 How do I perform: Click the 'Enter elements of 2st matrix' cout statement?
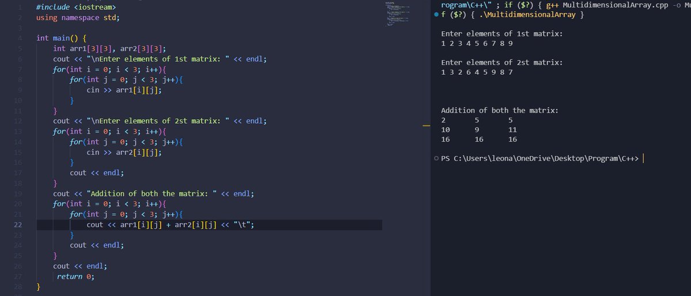(x=160, y=121)
